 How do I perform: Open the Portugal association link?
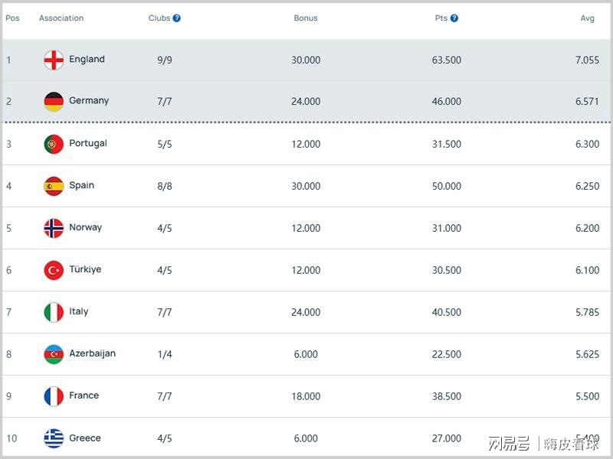[x=88, y=143]
